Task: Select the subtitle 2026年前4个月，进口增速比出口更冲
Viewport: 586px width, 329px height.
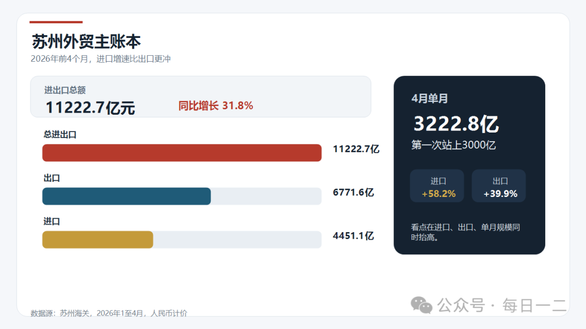Action: pyautogui.click(x=100, y=59)
